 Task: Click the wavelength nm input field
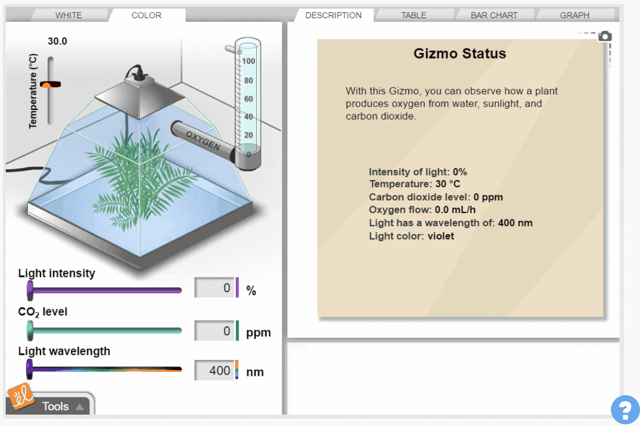tap(214, 370)
